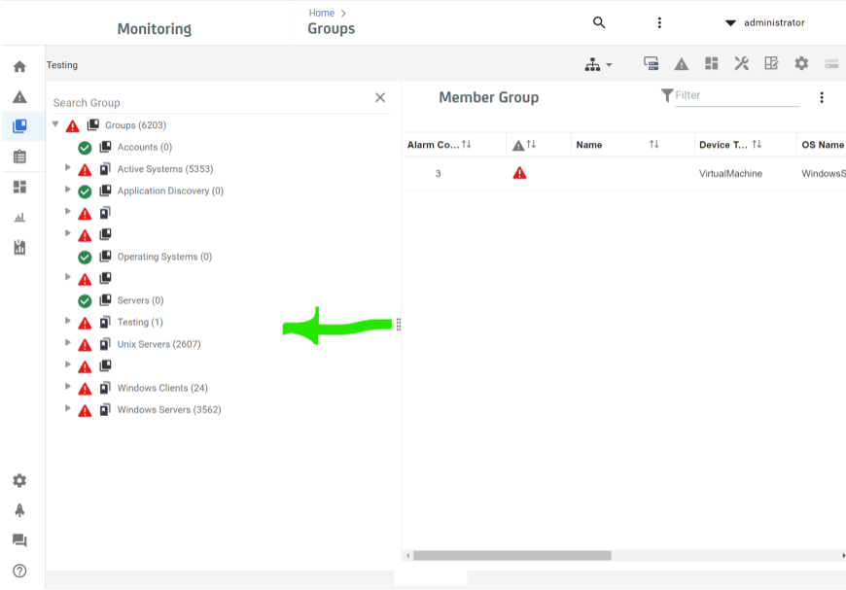Viewport: 846px width, 590px height.
Task: Expand the Active Systems group
Action: click(x=68, y=168)
